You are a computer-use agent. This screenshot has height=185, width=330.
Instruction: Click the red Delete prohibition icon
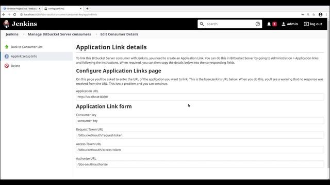7,66
